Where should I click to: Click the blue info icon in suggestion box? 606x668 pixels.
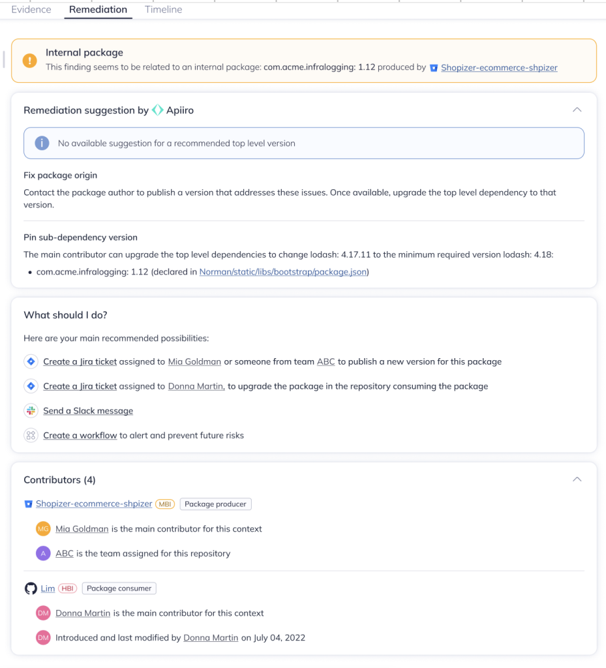pyautogui.click(x=42, y=143)
